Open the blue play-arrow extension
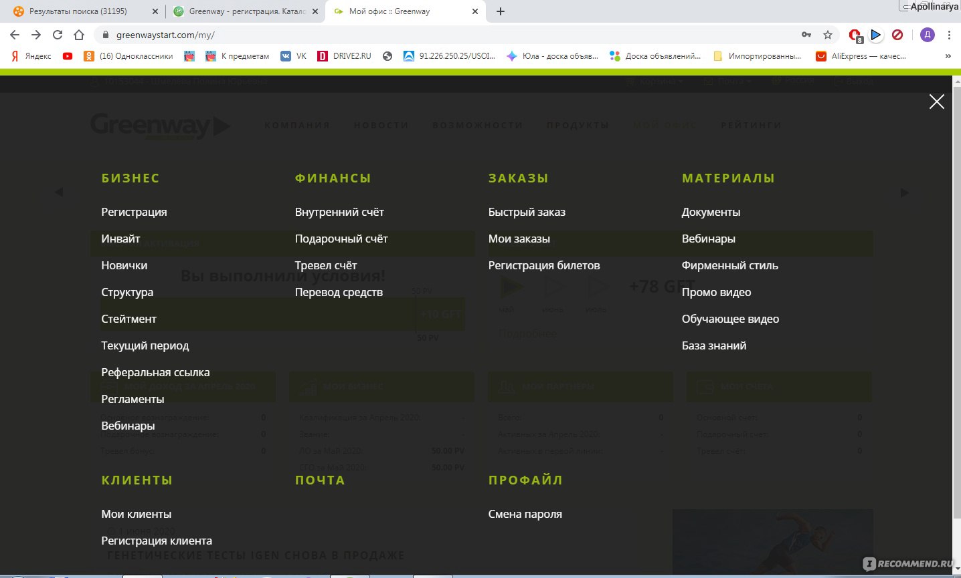The image size is (961, 578). pos(876,35)
